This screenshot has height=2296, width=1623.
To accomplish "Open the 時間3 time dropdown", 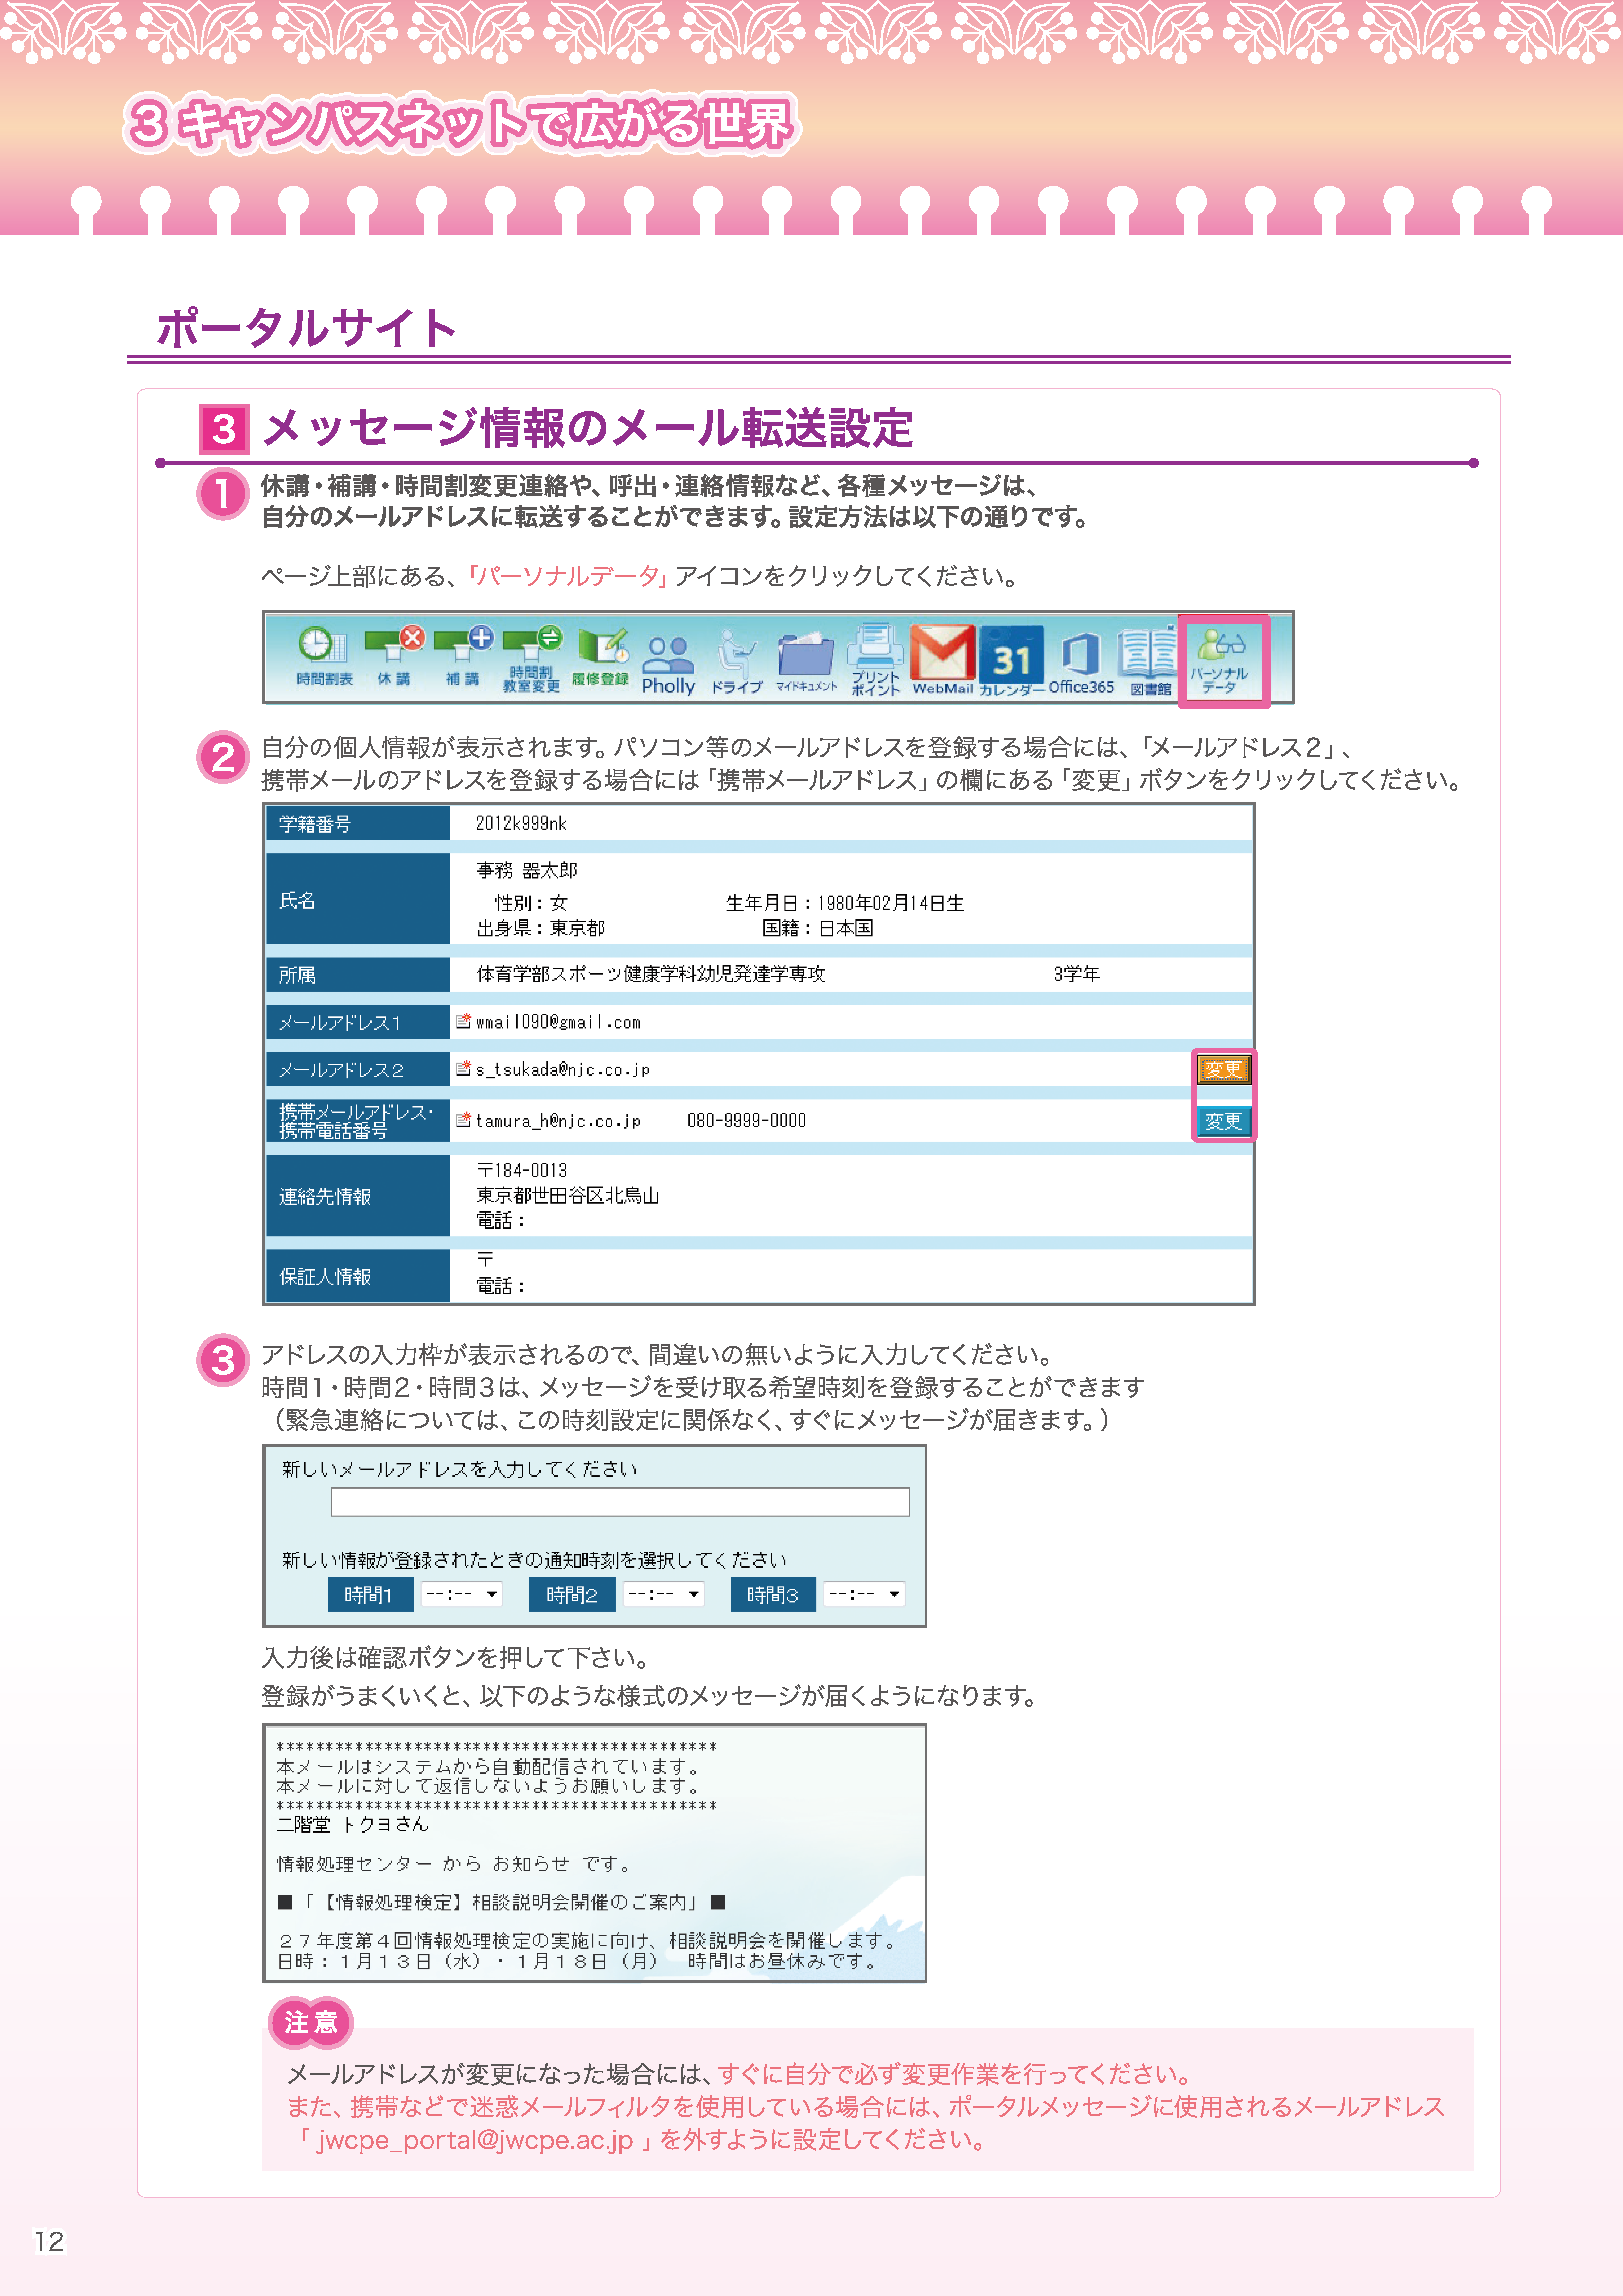I will click(864, 1594).
